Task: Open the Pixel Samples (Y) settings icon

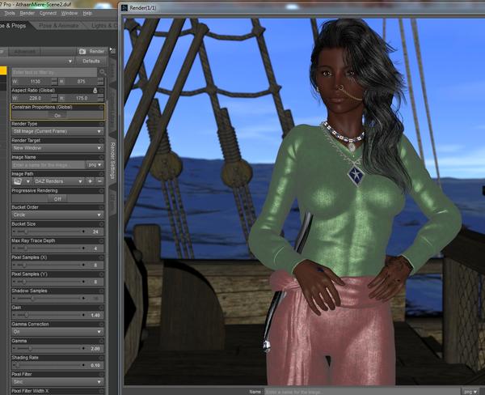Action: pos(101,274)
